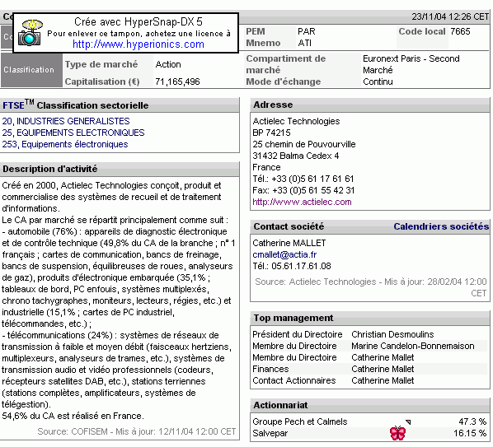Click the Source: COFISEM update note
The width and height of the screenshot is (493, 447).
(x=137, y=431)
